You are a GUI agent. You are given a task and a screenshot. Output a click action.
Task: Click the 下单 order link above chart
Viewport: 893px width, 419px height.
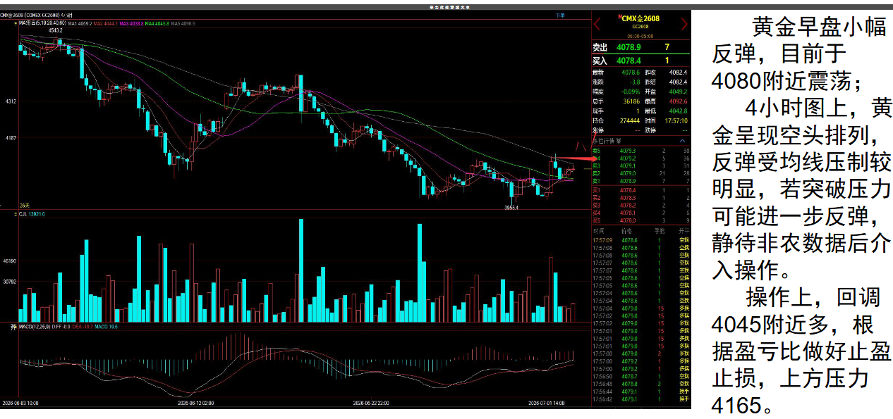(560, 15)
